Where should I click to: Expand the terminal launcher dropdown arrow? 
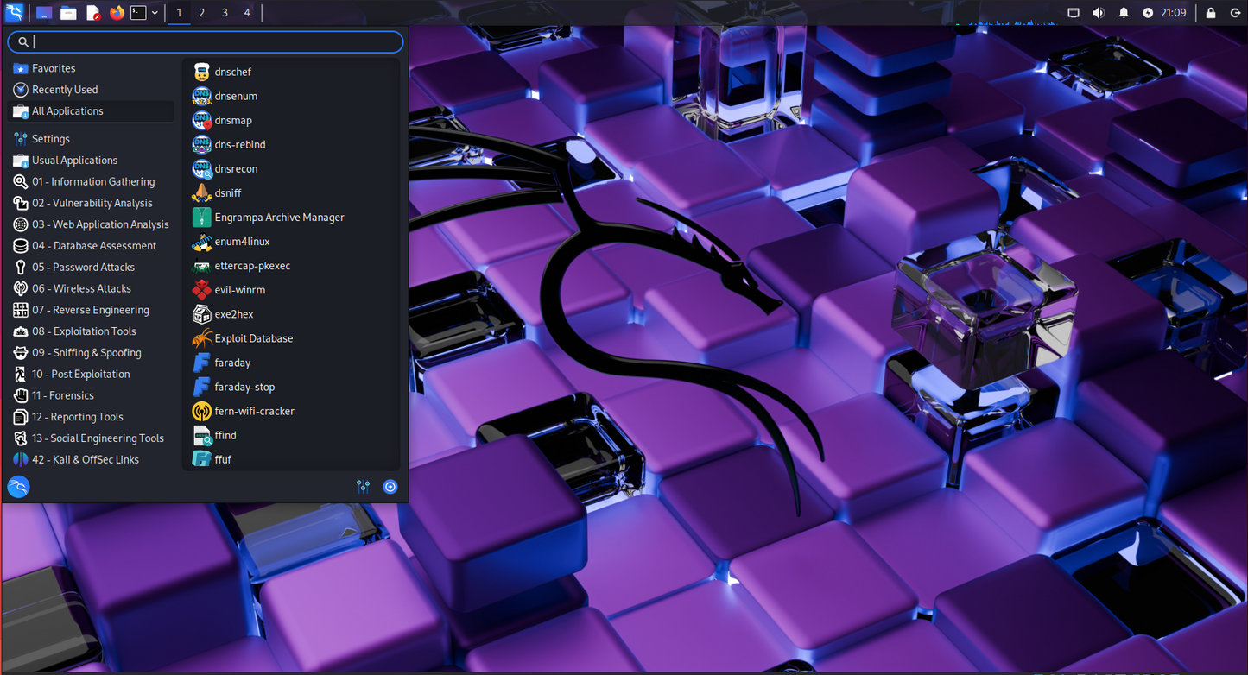[155, 13]
